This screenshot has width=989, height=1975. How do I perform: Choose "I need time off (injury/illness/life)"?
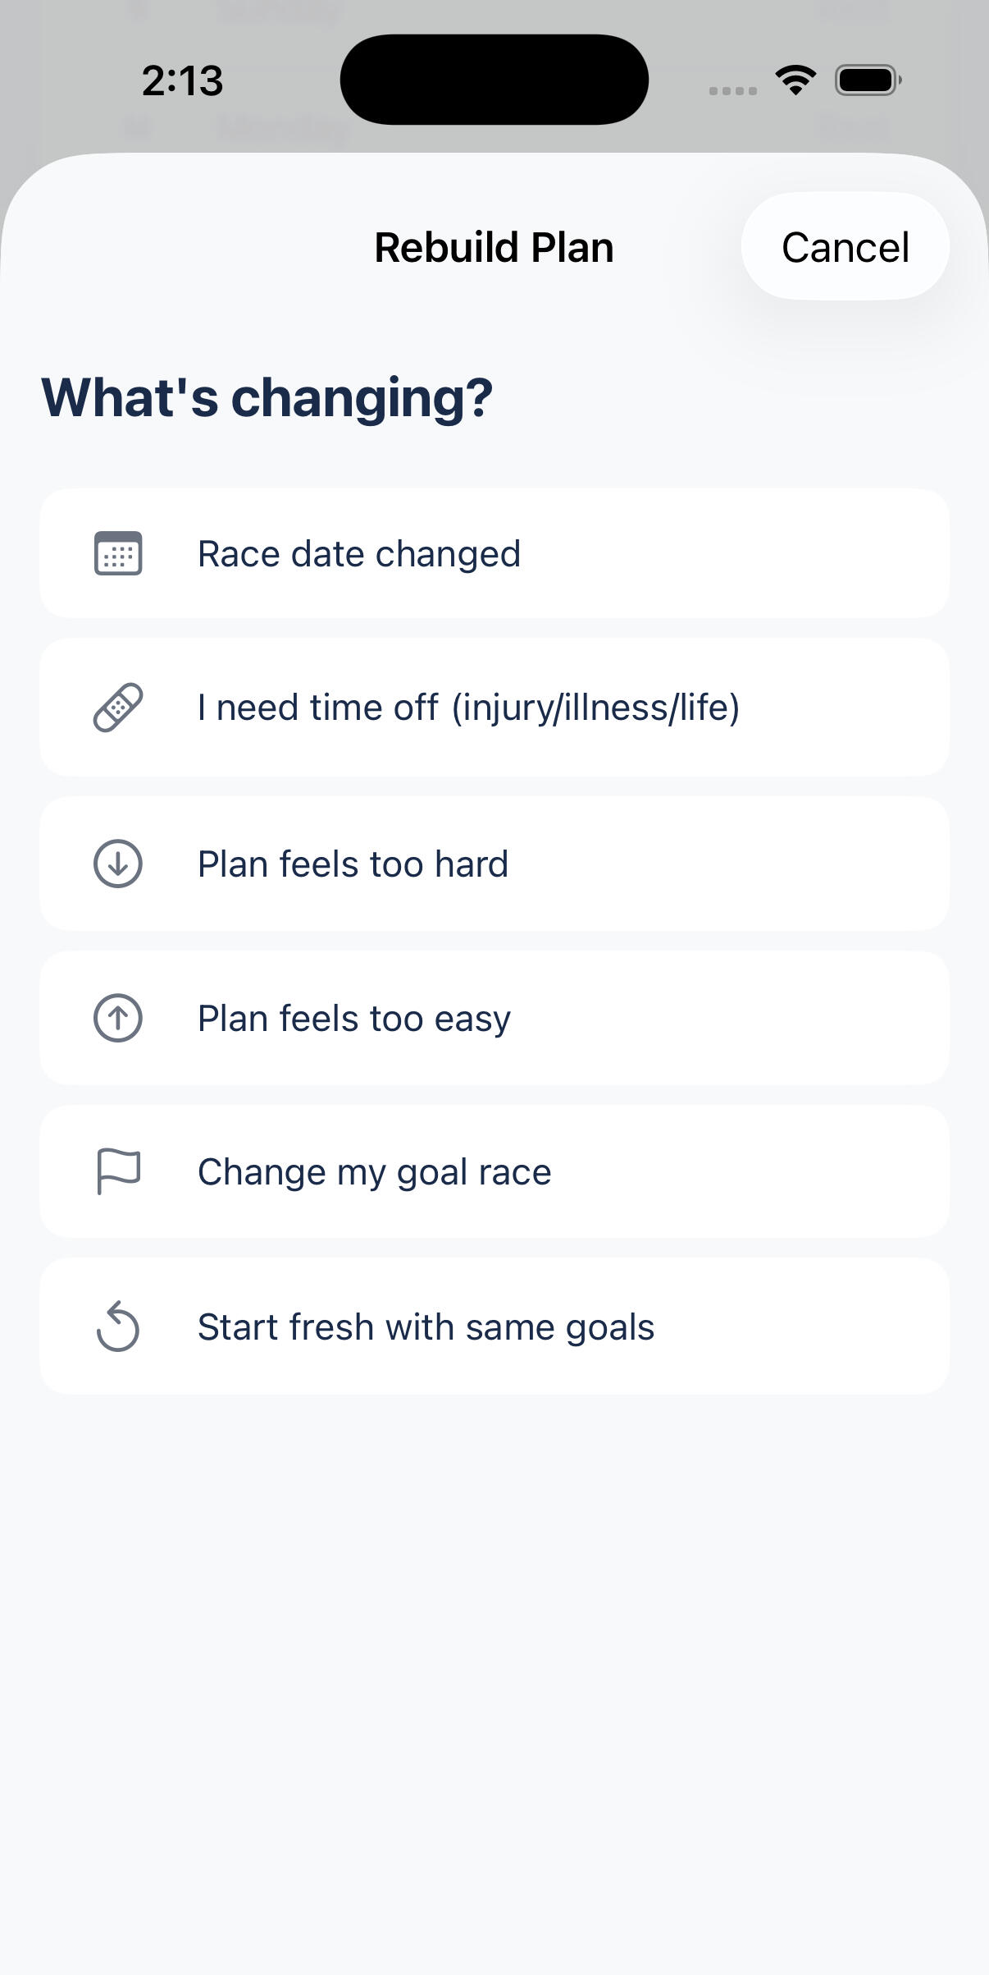pos(468,708)
